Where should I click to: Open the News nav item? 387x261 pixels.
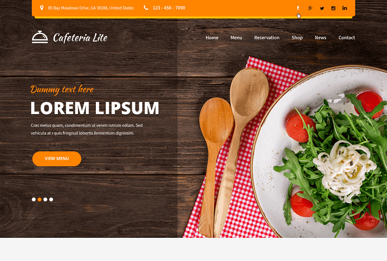(x=320, y=38)
